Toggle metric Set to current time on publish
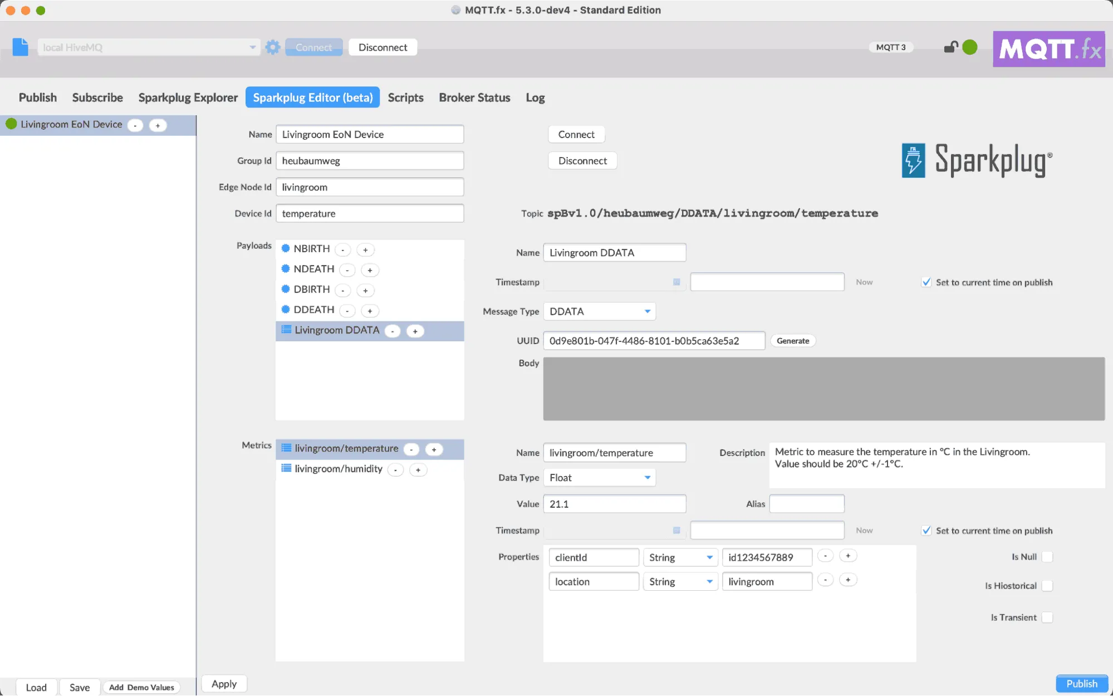 tap(926, 531)
